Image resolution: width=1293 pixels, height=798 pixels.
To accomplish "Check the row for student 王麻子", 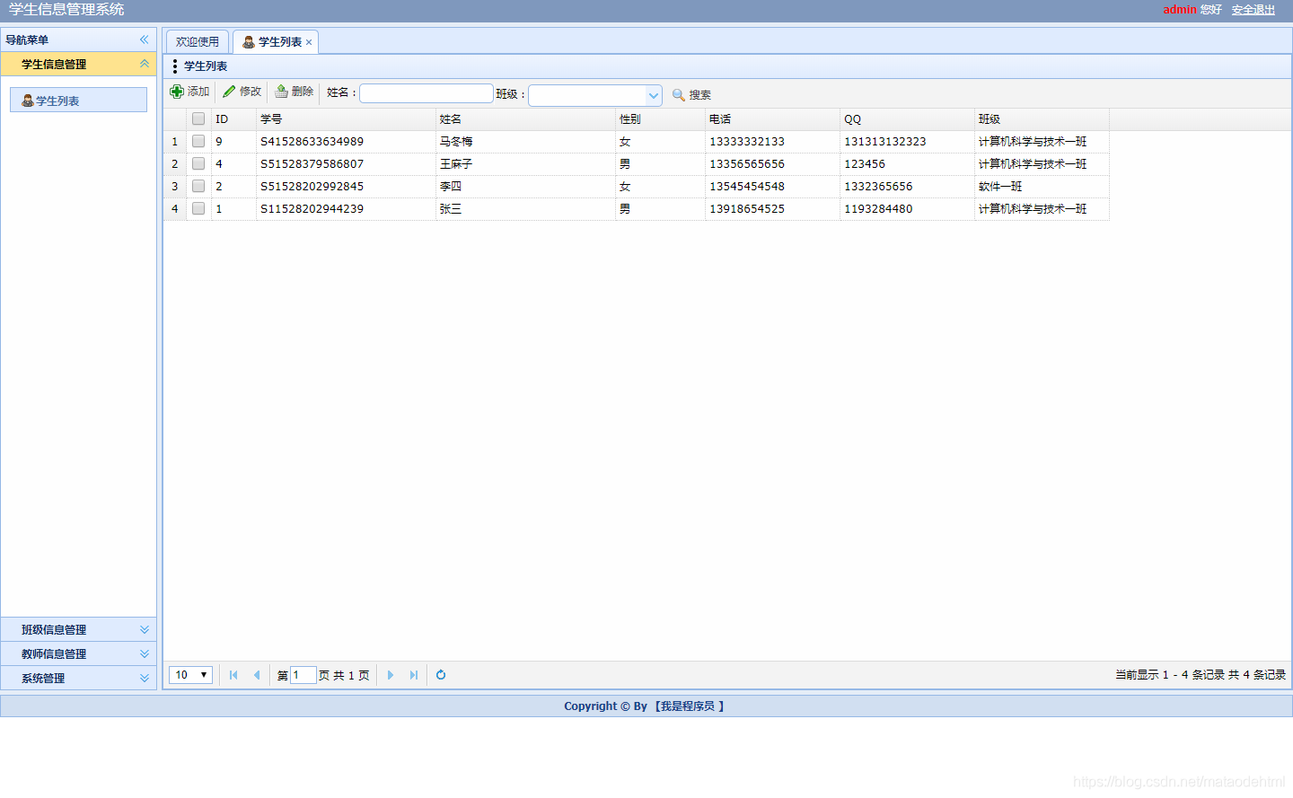I will 198,163.
